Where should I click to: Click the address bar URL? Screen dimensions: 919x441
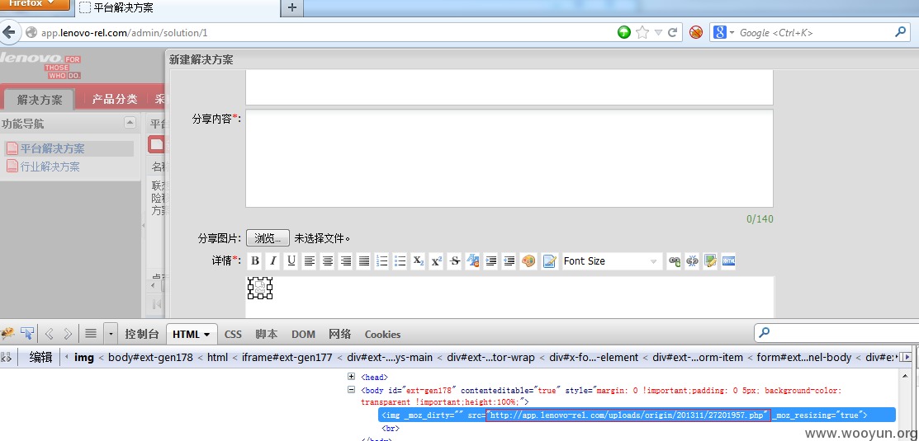[x=124, y=33]
